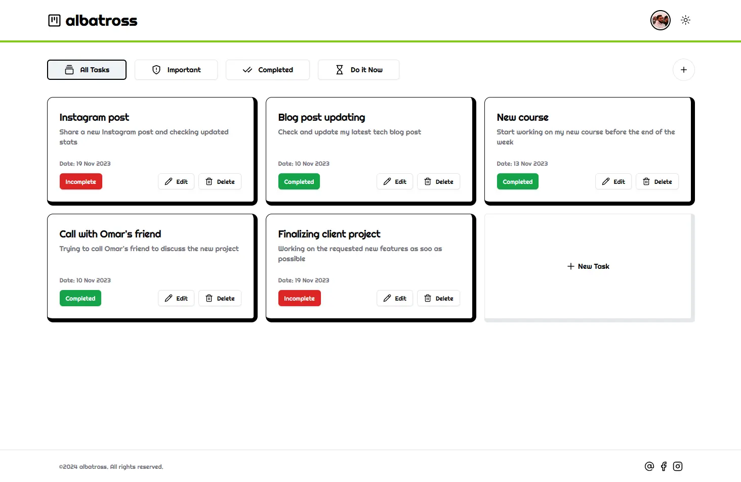Show the Completed tasks filter

pos(268,70)
